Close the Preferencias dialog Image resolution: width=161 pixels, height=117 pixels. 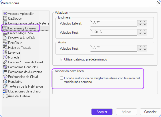tap(159, 3)
